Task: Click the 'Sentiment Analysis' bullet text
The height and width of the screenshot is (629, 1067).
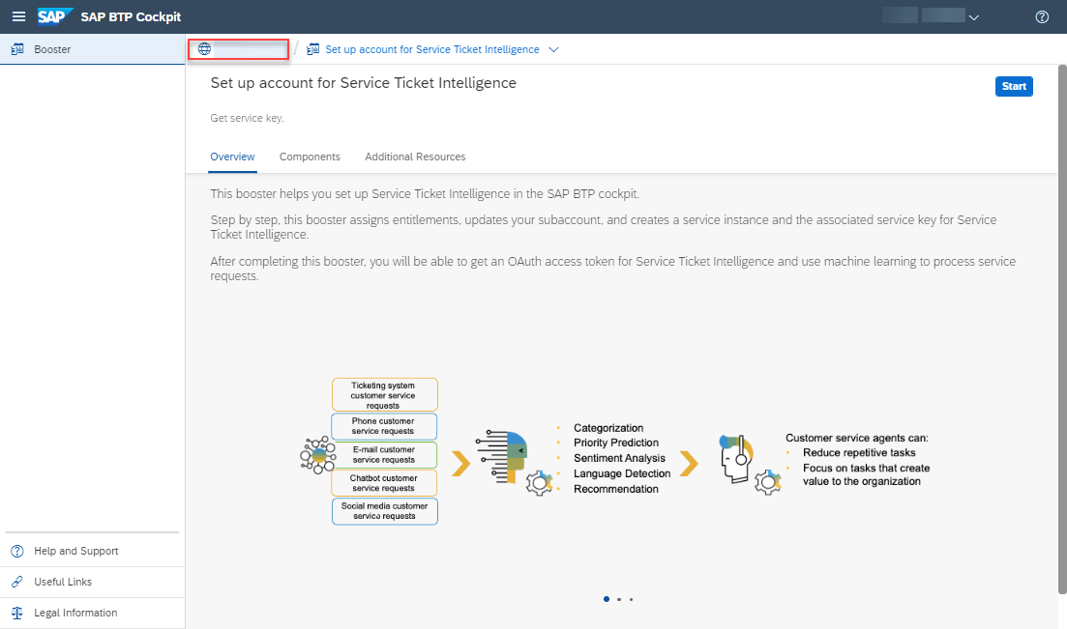Action: (x=619, y=458)
